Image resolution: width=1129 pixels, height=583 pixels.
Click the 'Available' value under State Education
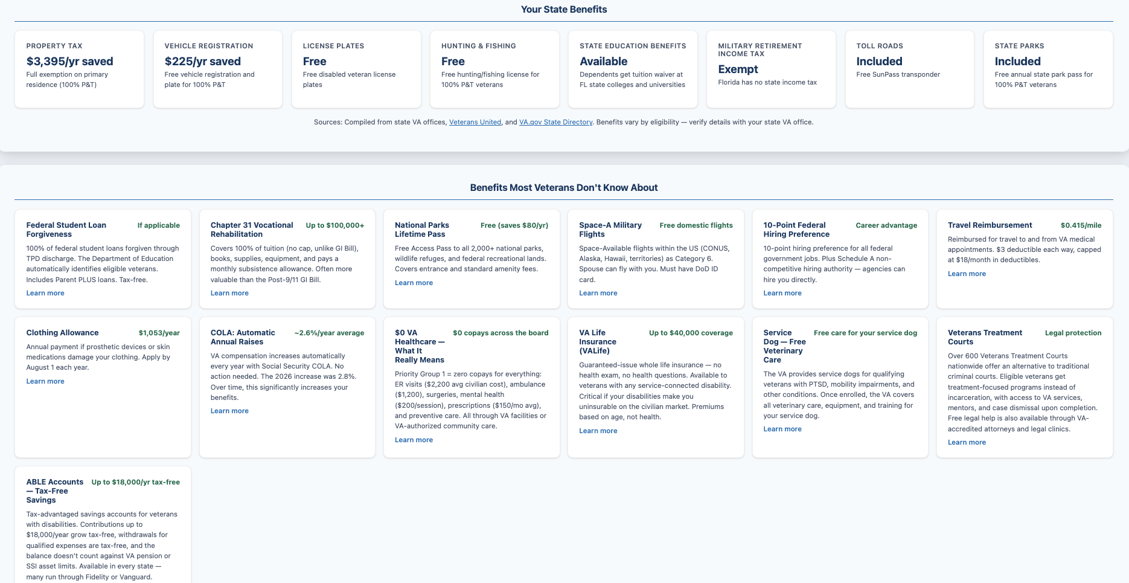click(x=603, y=61)
